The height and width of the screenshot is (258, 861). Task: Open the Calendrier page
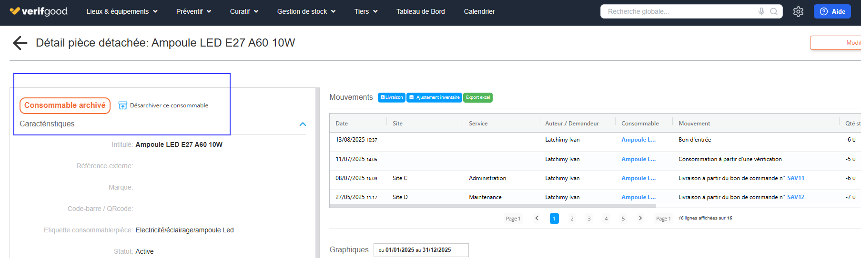pyautogui.click(x=479, y=11)
